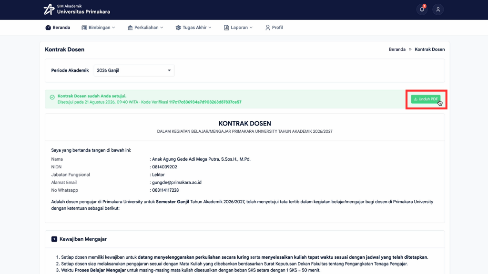Click the Kewajiban Mengajar section heading

(x=83, y=239)
